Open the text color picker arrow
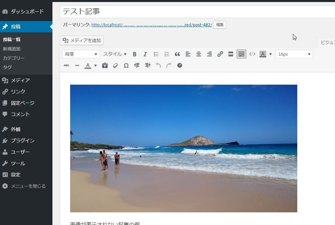335x225 pixels. pos(96,65)
